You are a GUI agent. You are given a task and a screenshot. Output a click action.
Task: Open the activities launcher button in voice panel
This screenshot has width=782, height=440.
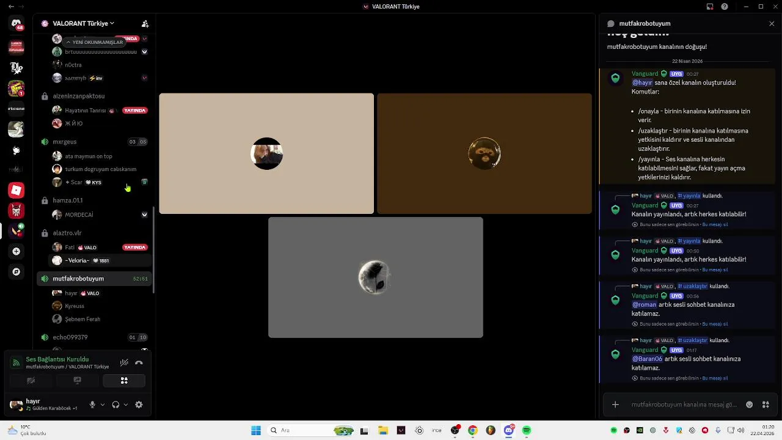[124, 380]
